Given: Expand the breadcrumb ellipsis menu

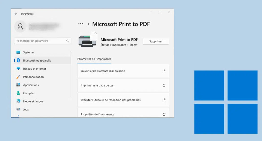Looking at the screenshot, I should [x=81, y=24].
